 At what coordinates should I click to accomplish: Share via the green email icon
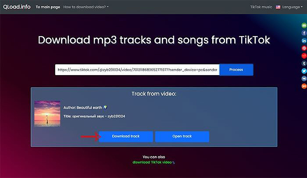click(304, 25)
